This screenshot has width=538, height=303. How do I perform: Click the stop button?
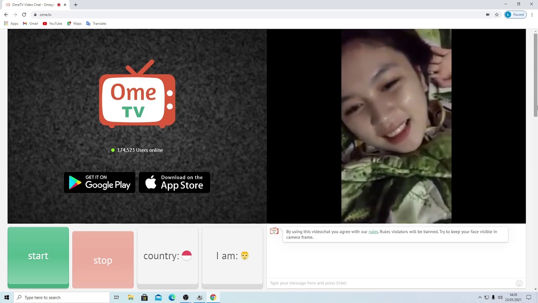[x=103, y=260]
